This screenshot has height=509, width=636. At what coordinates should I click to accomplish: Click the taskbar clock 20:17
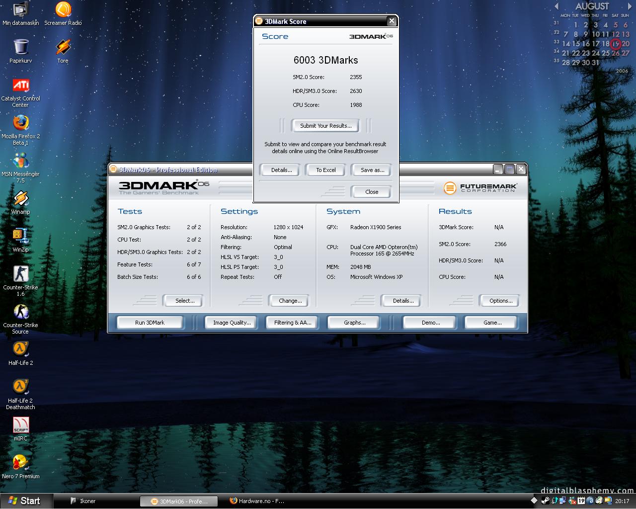click(x=622, y=501)
